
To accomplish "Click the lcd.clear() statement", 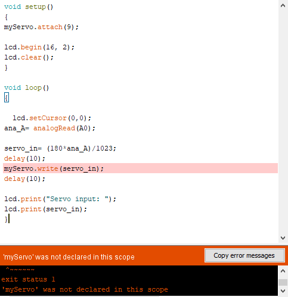I will click(x=29, y=57).
